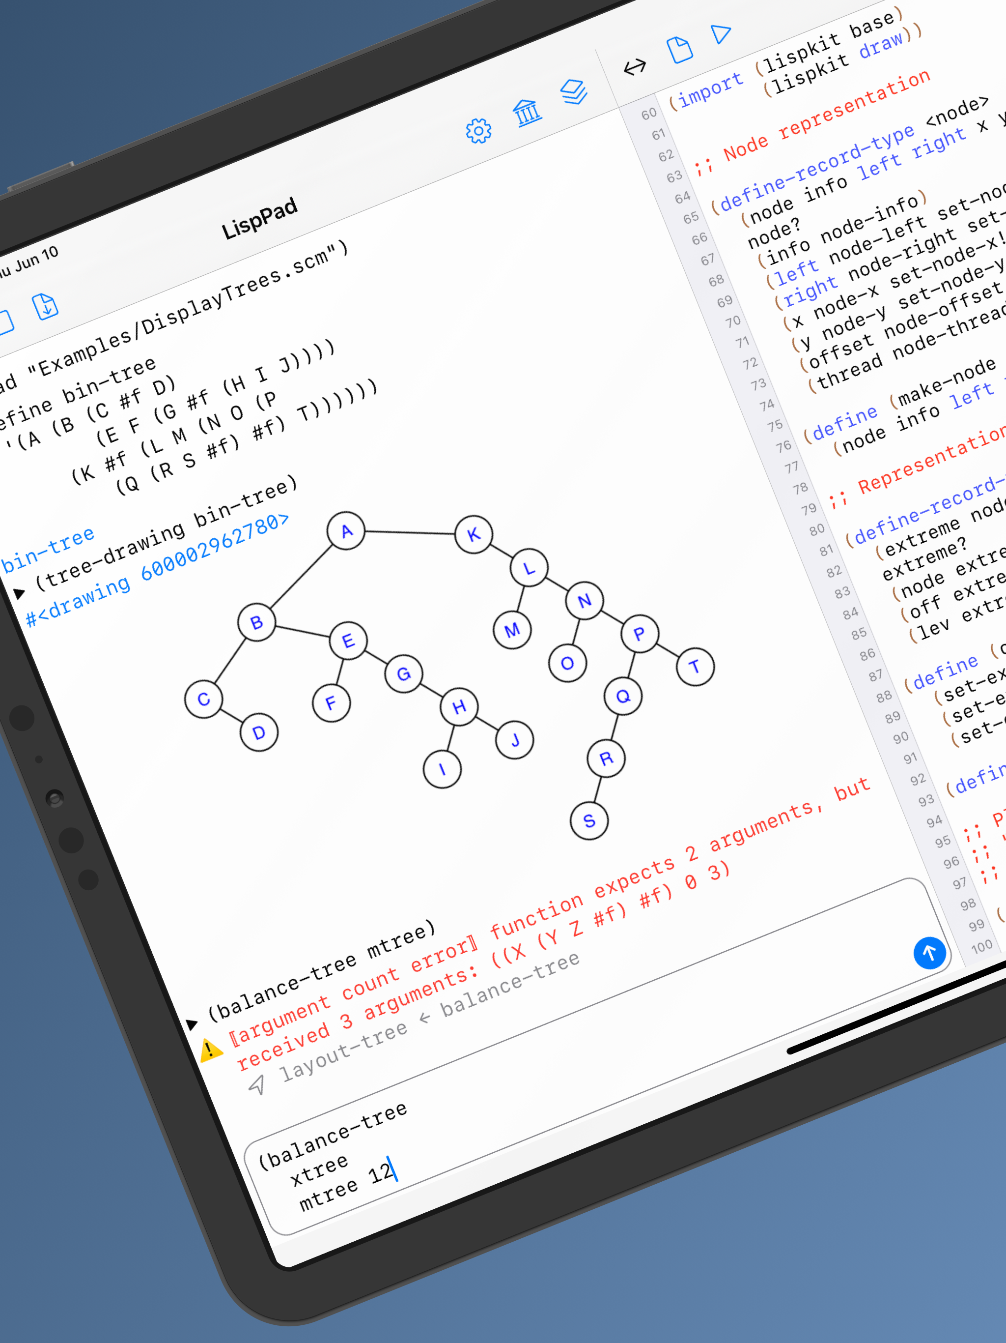Click the LispPad title

[x=259, y=219]
